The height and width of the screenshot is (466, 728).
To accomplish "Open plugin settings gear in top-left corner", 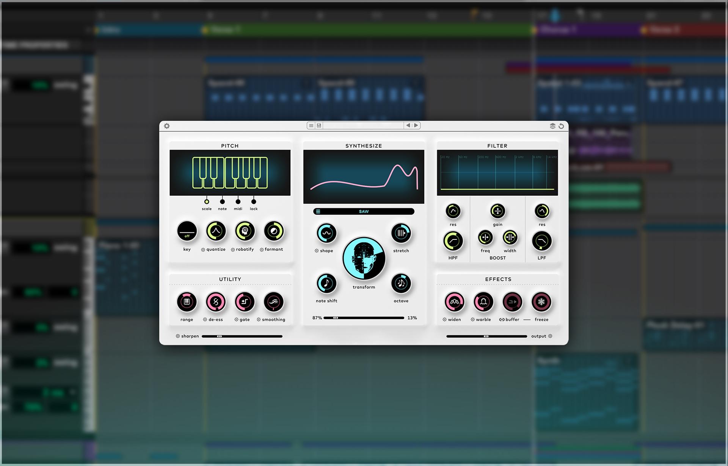I will tap(167, 126).
